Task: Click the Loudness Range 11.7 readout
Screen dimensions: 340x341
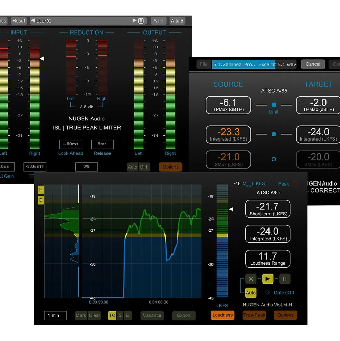Action: click(268, 259)
